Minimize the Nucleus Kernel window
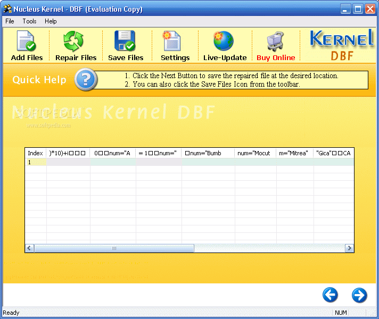Image resolution: width=379 pixels, height=319 pixels. (345, 9)
